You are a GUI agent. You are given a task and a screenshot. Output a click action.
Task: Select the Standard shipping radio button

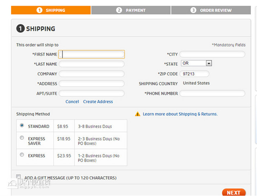(x=22, y=126)
